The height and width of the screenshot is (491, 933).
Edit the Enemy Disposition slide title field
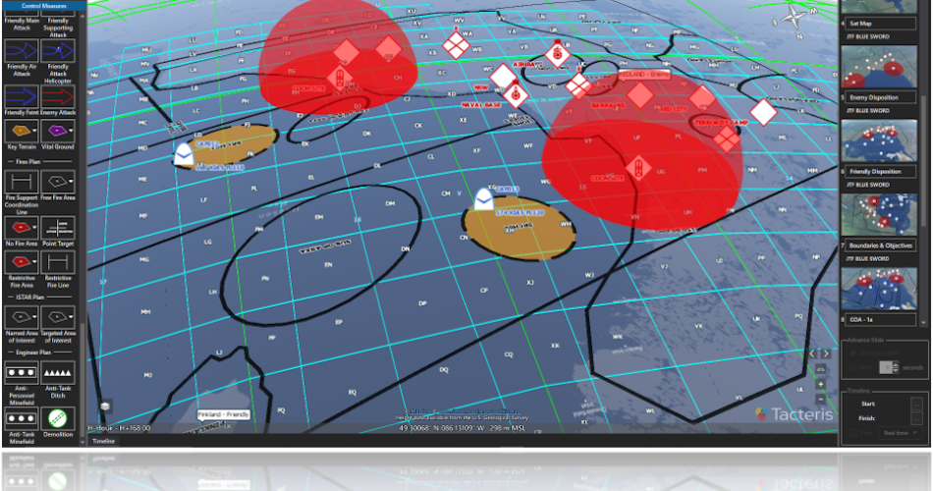click(x=881, y=97)
